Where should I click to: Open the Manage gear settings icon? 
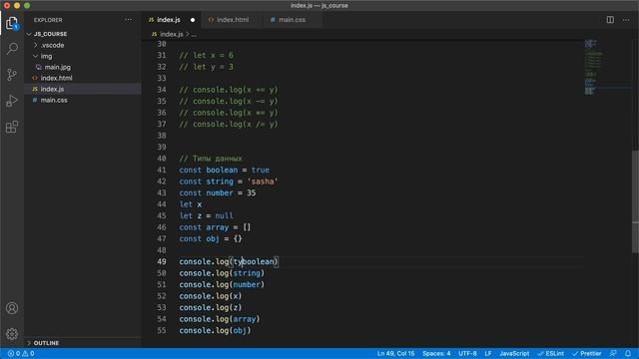pyautogui.click(x=12, y=334)
